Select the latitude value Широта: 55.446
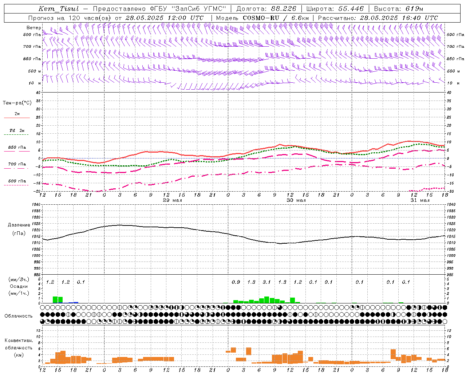 335,9
